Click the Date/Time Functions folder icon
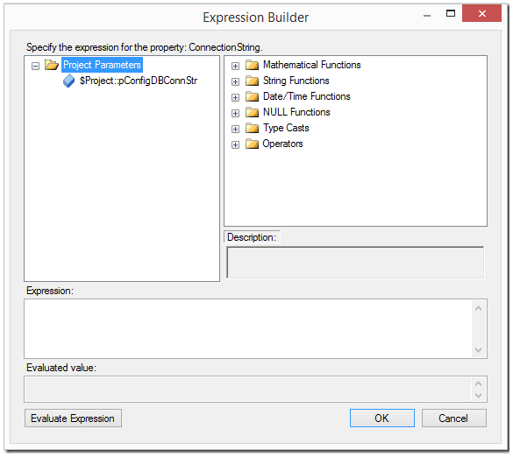Image resolution: width=513 pixels, height=457 pixels. pyautogui.click(x=252, y=96)
